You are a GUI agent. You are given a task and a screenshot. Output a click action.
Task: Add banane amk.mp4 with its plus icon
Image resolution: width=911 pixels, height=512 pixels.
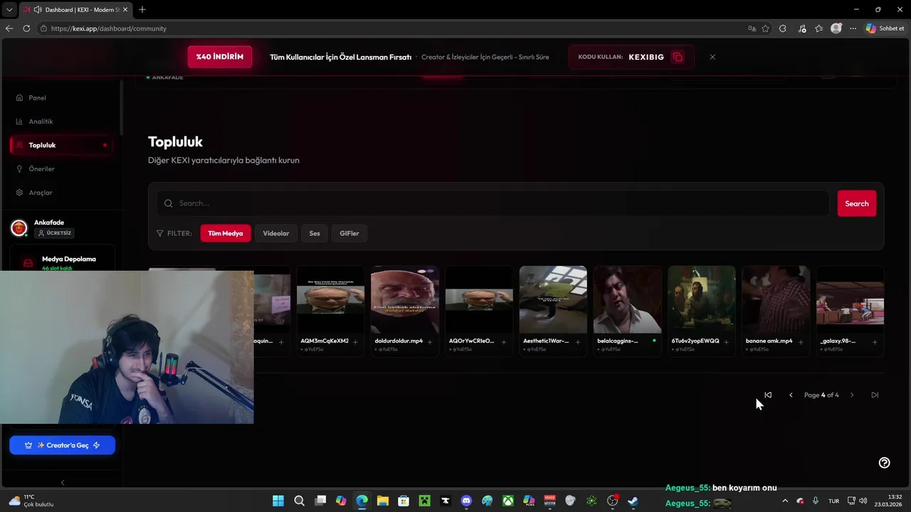tap(800, 342)
